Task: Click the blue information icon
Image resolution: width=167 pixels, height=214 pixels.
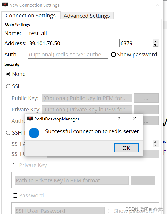Action: coord(34,133)
